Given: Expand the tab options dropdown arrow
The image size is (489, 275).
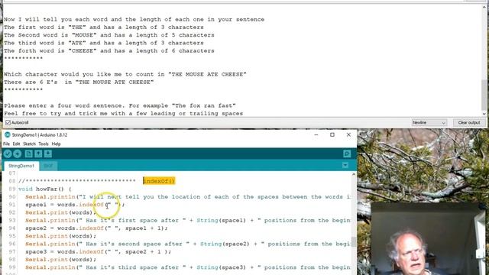Looking at the screenshot, I should click(x=345, y=165).
